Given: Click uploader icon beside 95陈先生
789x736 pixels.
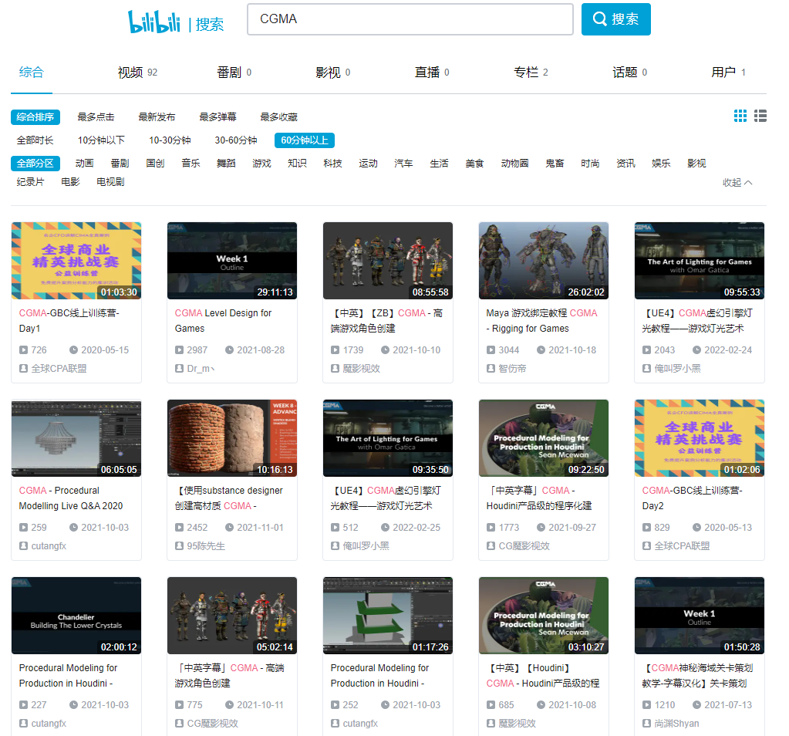Looking at the screenshot, I should coord(179,545).
